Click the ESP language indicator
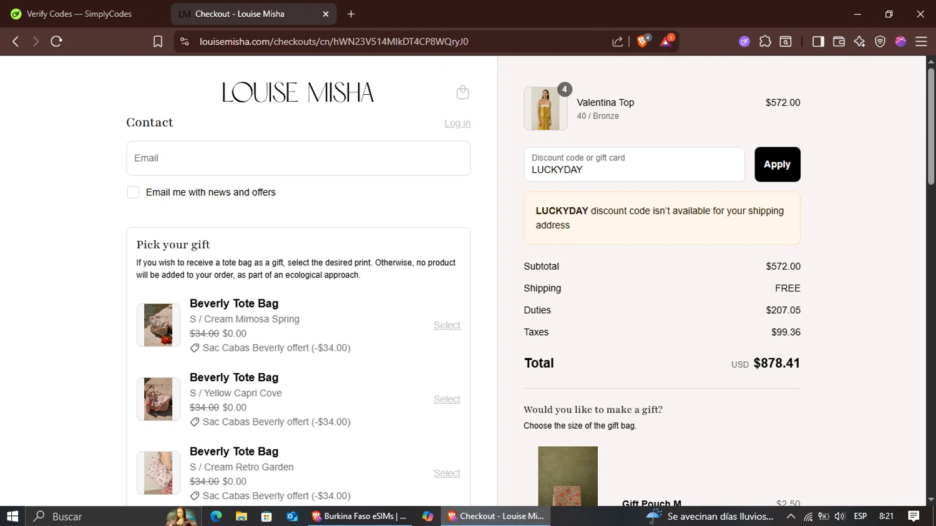The height and width of the screenshot is (526, 936). (860, 516)
